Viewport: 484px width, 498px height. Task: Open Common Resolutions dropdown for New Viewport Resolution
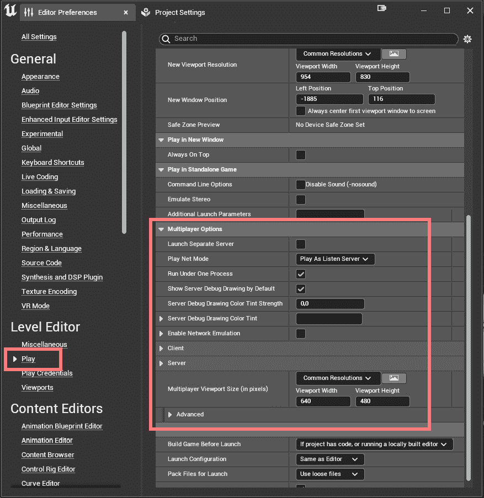pos(338,53)
